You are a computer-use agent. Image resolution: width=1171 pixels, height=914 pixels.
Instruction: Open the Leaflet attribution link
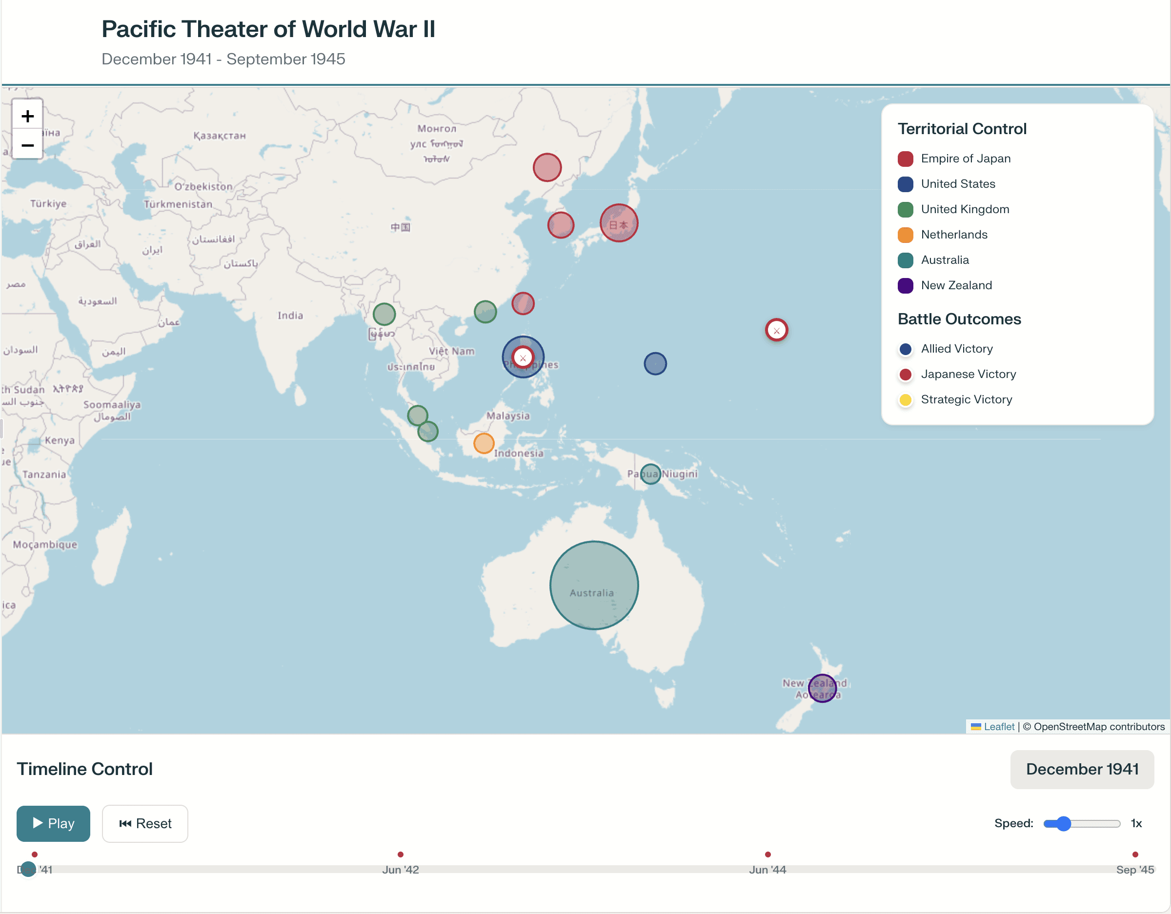click(998, 726)
